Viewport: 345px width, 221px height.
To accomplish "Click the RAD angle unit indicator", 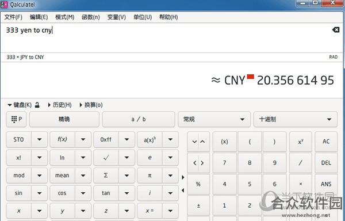I will pyautogui.click(x=333, y=57).
